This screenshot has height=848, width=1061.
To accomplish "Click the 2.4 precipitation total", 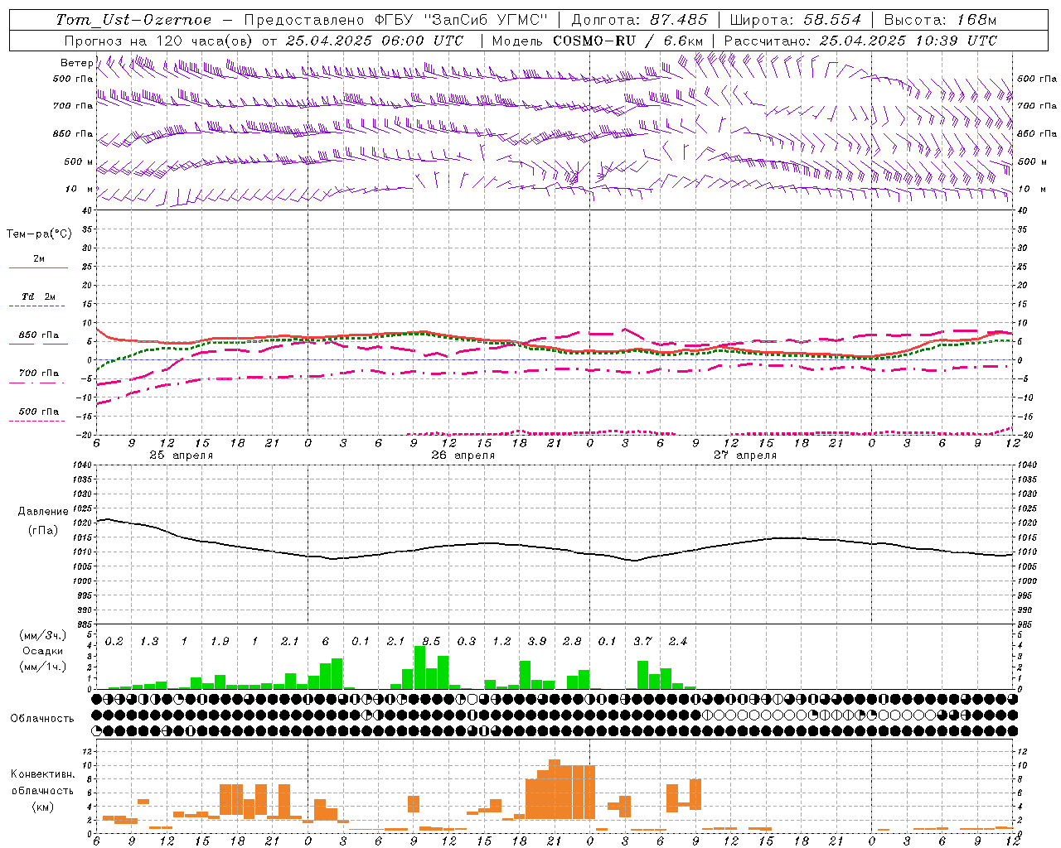I will point(678,641).
